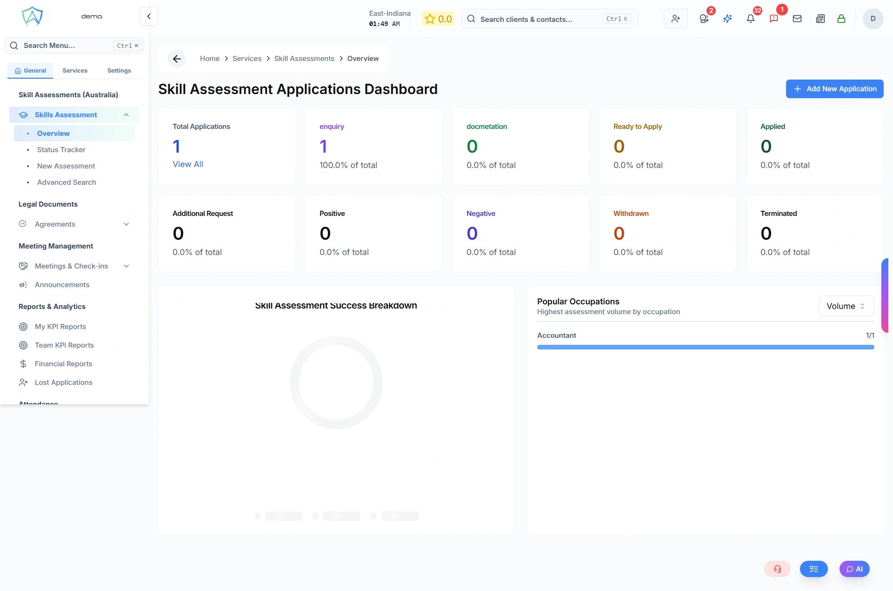Click the news document icon in header

point(820,19)
